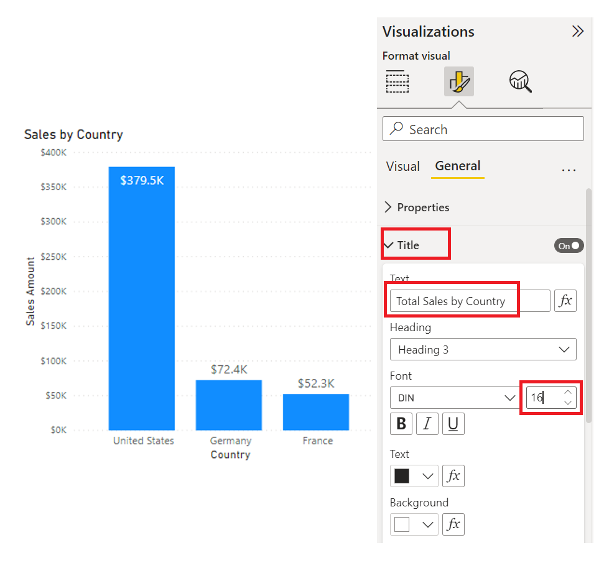Image resolution: width=604 pixels, height=576 pixels.
Task: Click the United States axis label
Action: coord(143,441)
